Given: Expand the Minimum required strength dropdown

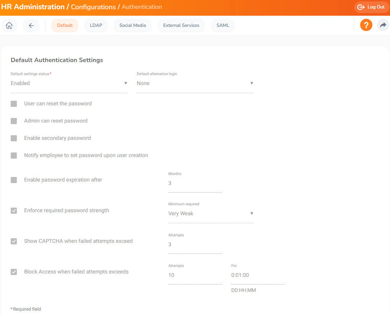Looking at the screenshot, I should pyautogui.click(x=211, y=214).
